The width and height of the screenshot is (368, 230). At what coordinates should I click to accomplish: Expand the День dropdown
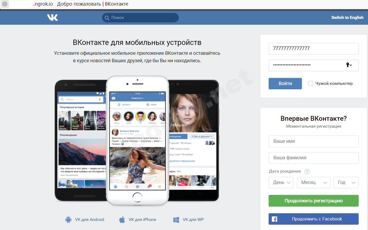281,183
